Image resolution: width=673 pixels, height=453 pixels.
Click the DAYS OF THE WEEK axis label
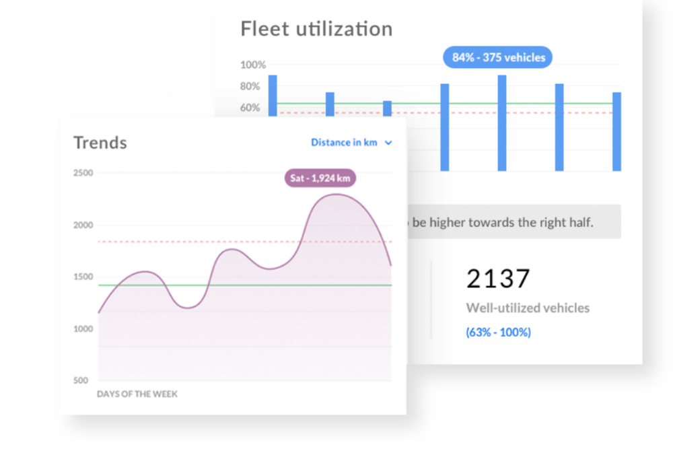coord(137,395)
